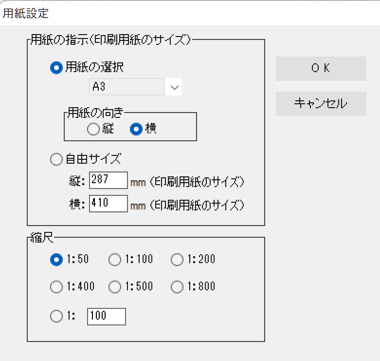380x361 pixels.
Task: Click the custom scale field showing 100
Action: (x=106, y=316)
